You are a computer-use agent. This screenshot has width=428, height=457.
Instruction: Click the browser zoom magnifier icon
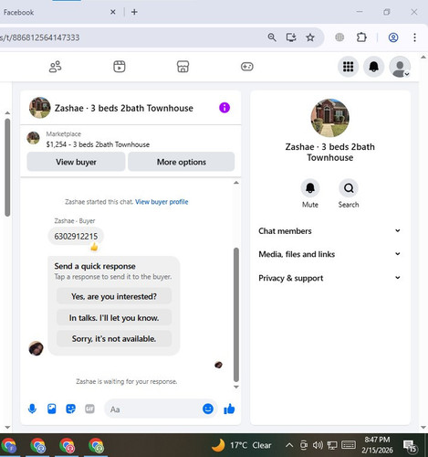pyautogui.click(x=272, y=37)
